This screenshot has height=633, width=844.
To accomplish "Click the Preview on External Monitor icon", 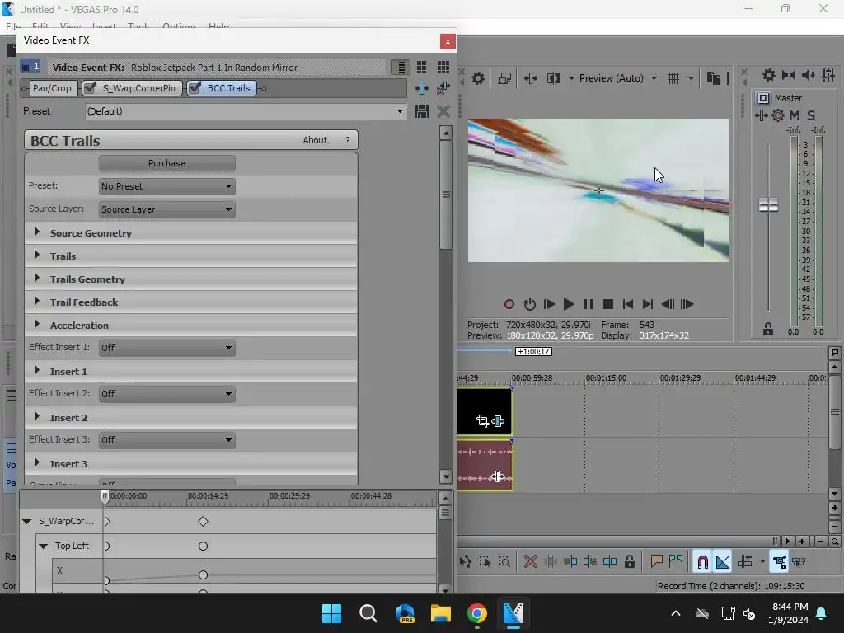I will coord(504,78).
